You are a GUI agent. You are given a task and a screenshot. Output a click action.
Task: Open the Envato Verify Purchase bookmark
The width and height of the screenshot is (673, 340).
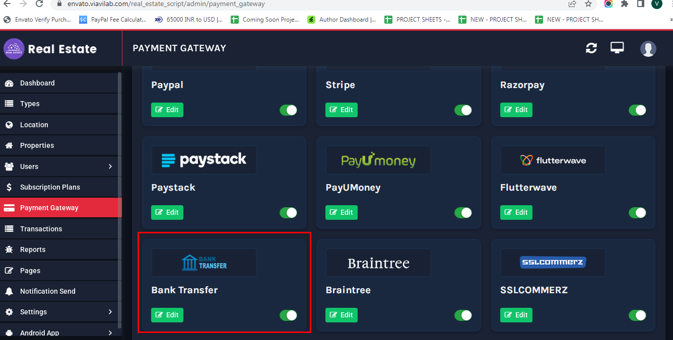point(37,20)
